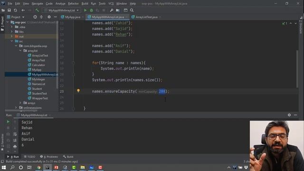Click the Run tool window button
This screenshot has height=171, width=304.
(13, 157)
